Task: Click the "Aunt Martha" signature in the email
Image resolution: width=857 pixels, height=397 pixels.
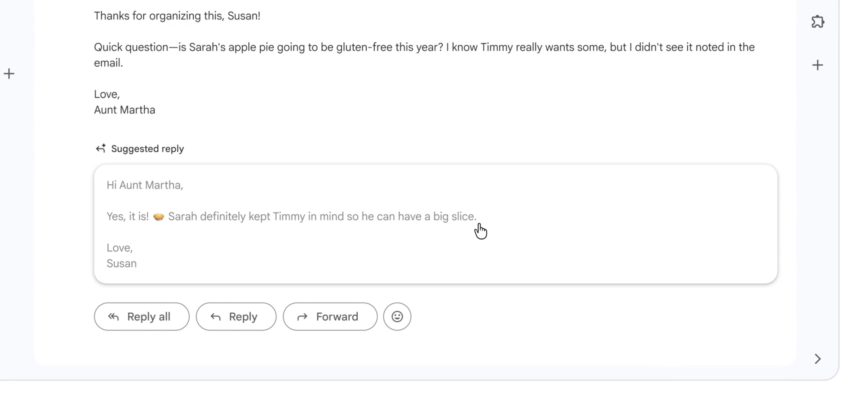Action: [124, 110]
